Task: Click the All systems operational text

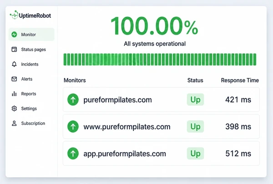Action: click(155, 44)
